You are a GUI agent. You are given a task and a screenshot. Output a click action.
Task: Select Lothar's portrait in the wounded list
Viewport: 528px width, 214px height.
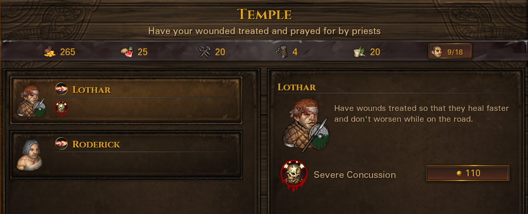[x=31, y=102]
